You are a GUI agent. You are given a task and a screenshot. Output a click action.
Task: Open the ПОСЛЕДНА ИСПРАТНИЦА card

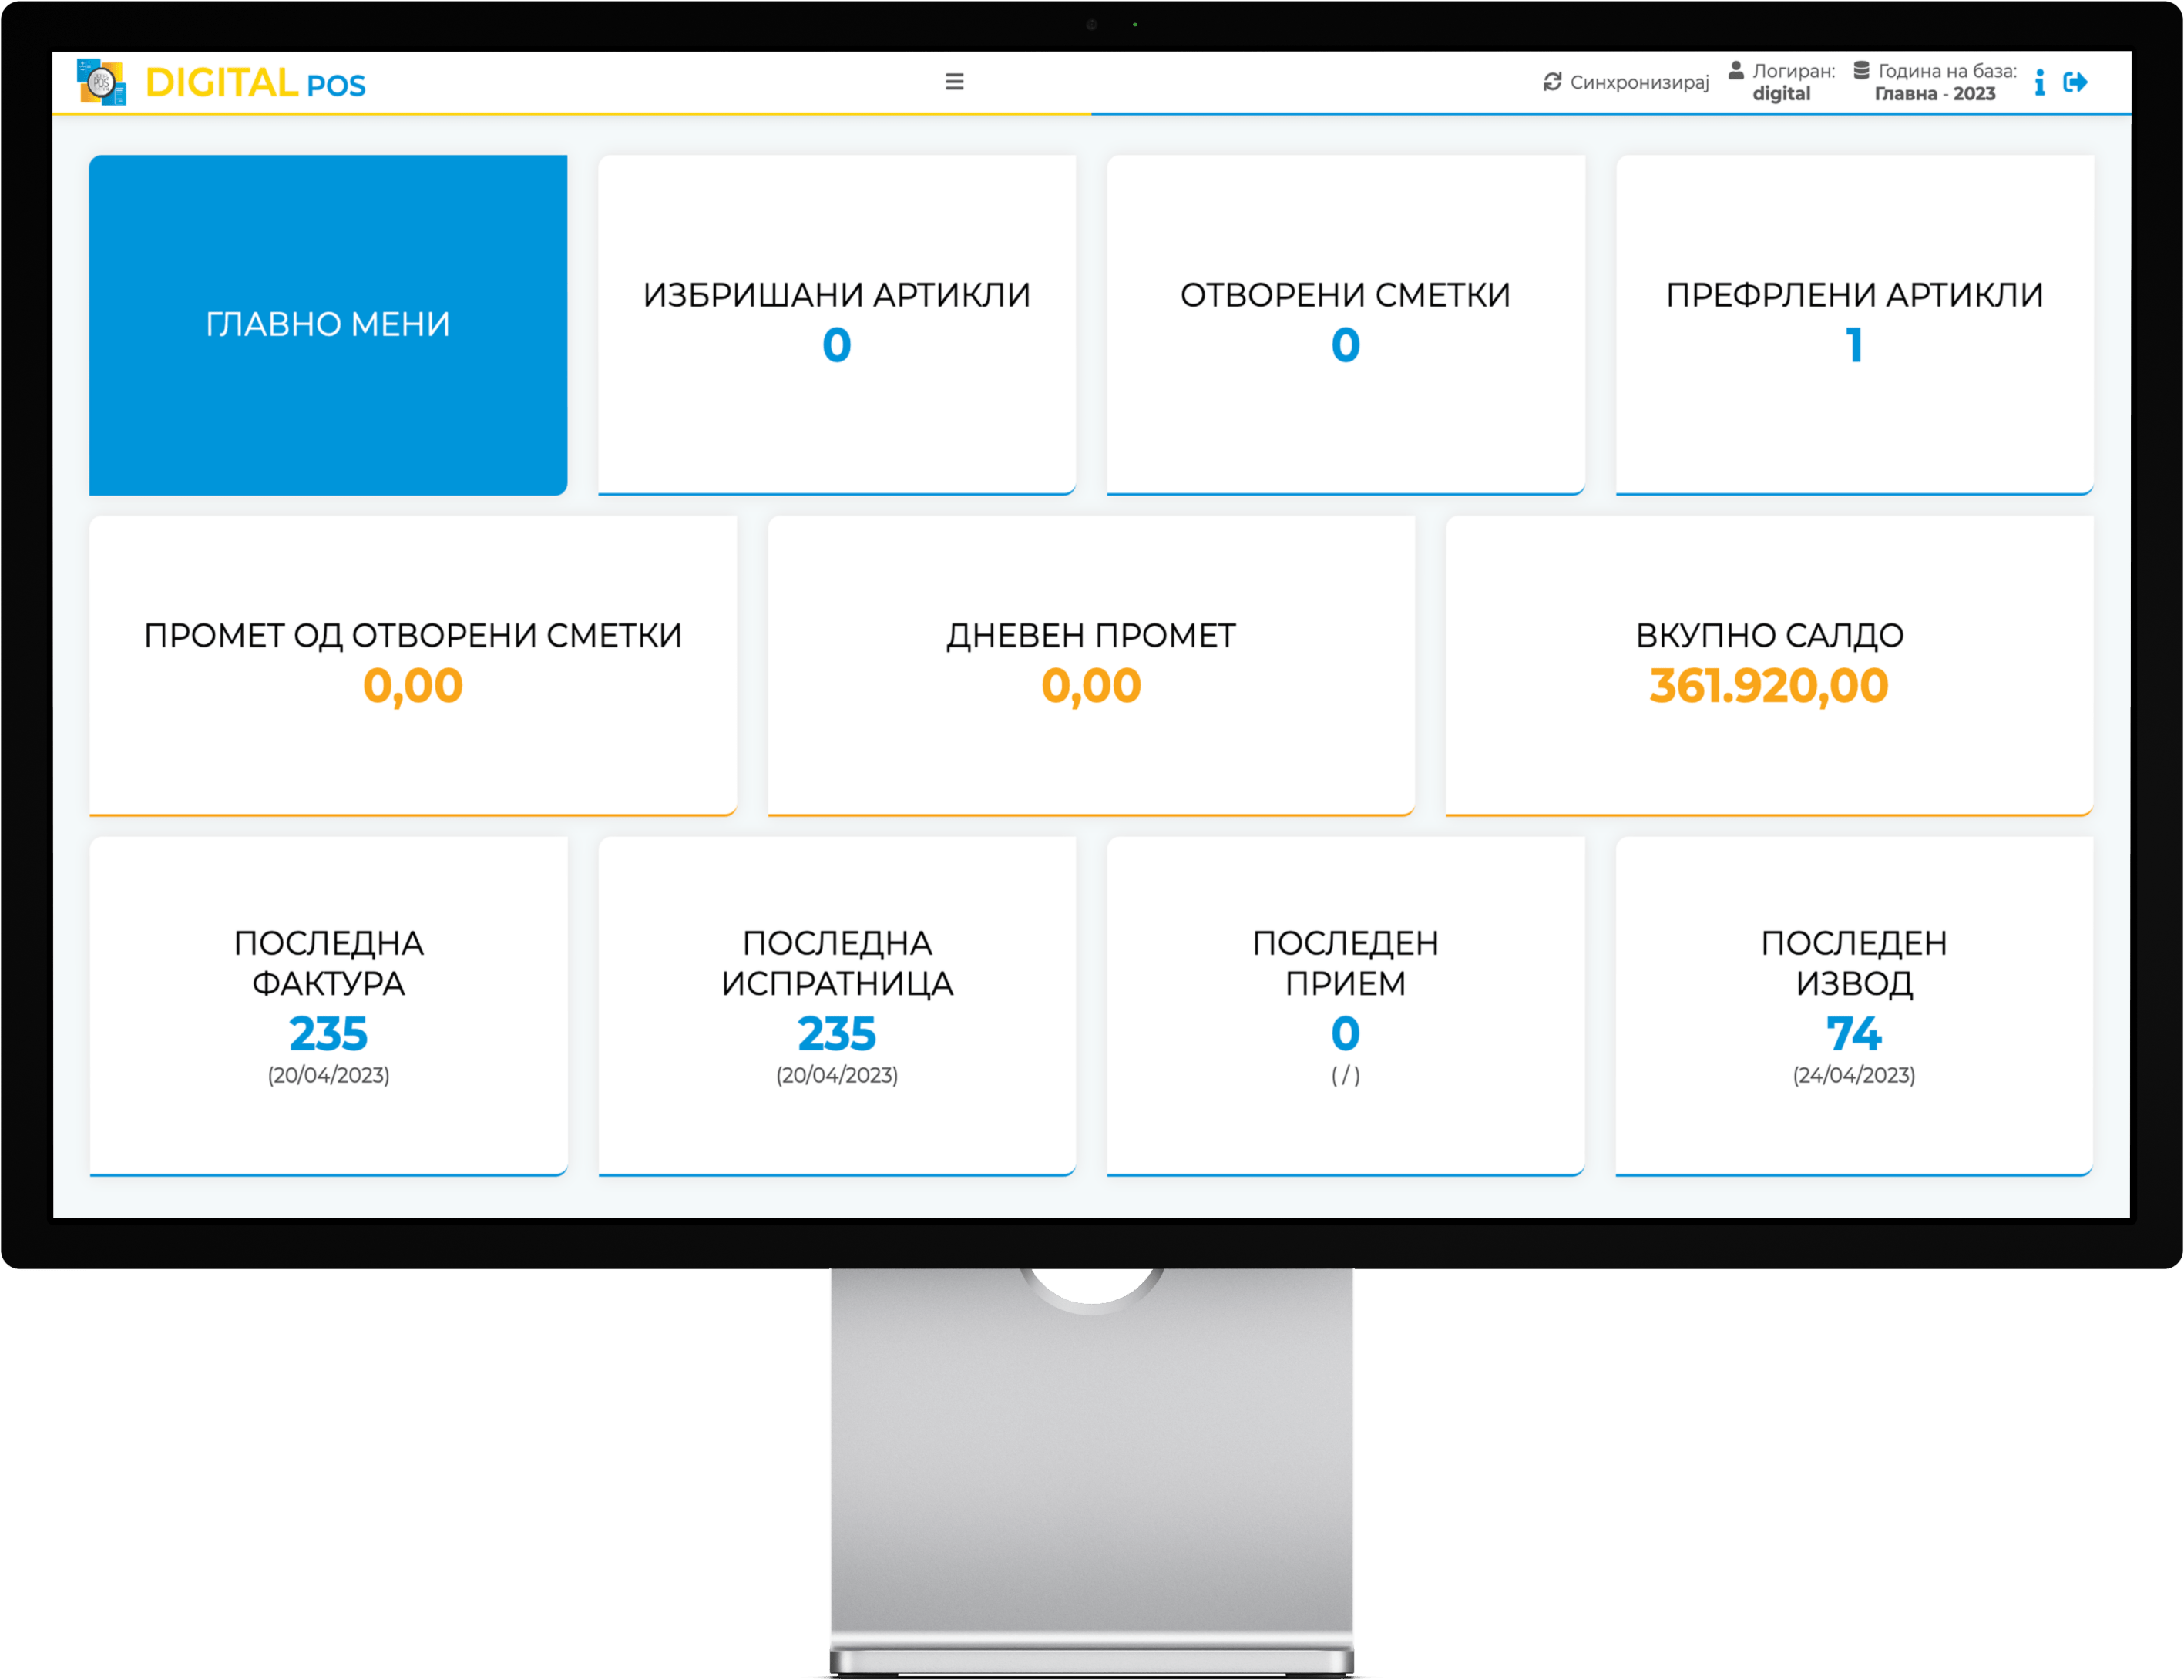(837, 1006)
